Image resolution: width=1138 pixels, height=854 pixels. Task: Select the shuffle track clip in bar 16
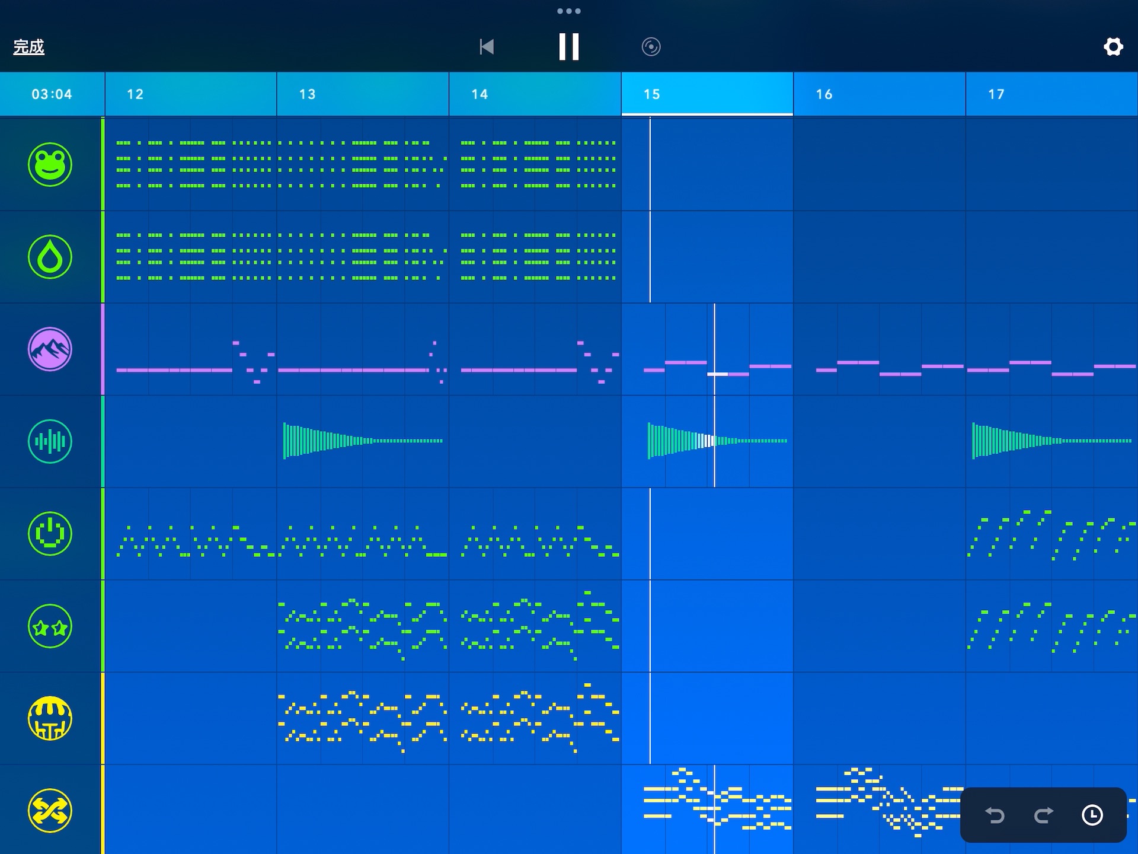(880, 810)
